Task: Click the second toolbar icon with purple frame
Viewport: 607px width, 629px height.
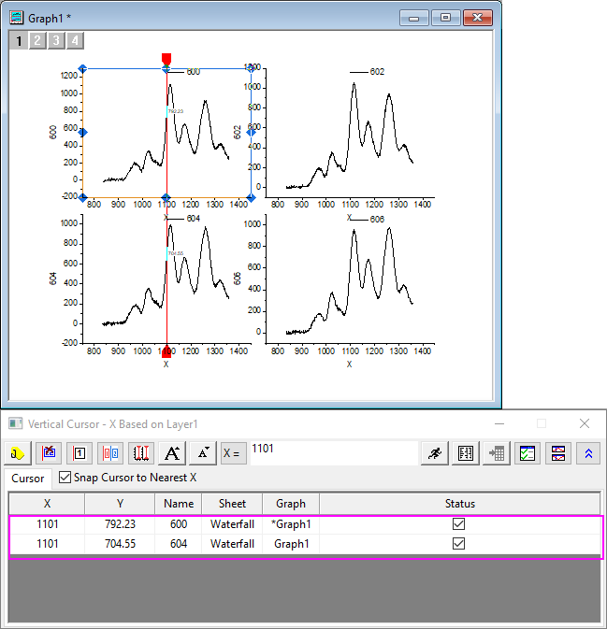Action: click(x=50, y=453)
